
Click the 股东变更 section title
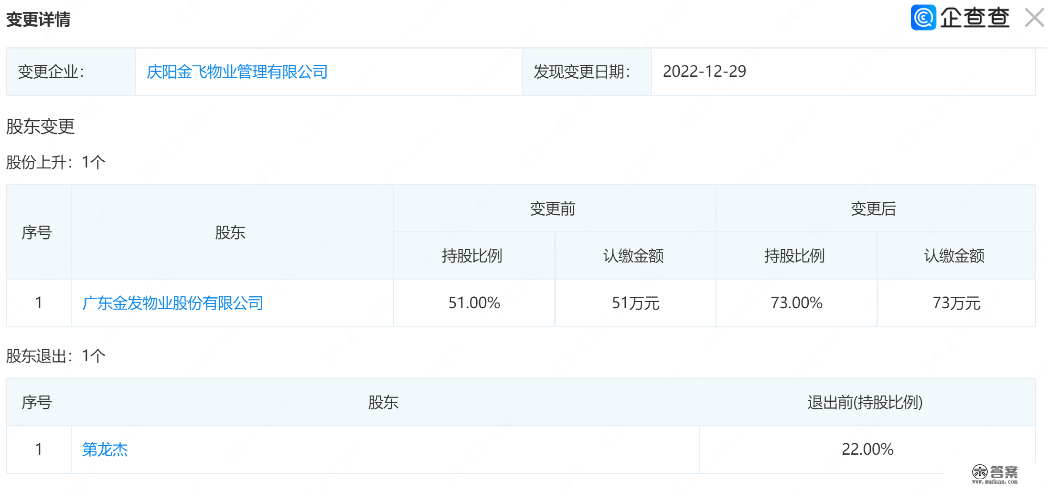pyautogui.click(x=41, y=126)
